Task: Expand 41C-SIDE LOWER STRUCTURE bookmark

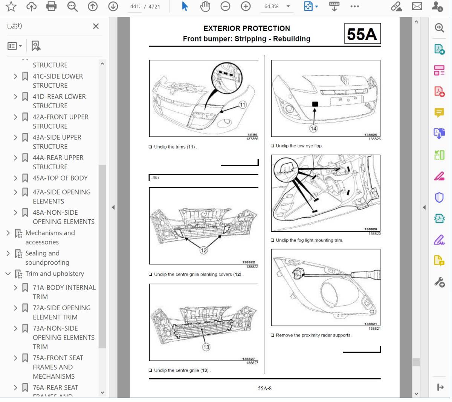Action: click(x=15, y=76)
